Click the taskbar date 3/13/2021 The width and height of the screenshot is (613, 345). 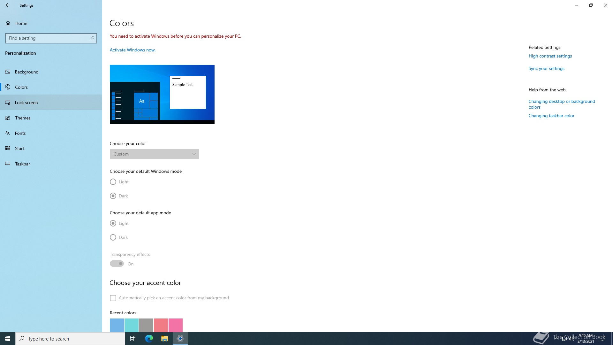[586, 341]
